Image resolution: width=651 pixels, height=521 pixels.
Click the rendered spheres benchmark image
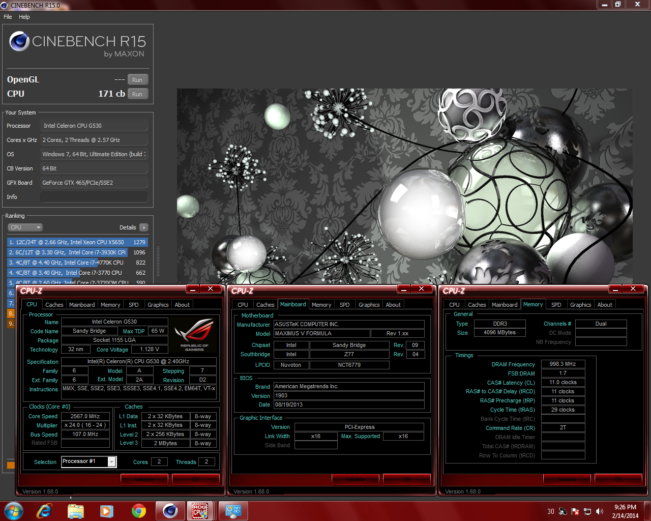[x=404, y=187]
